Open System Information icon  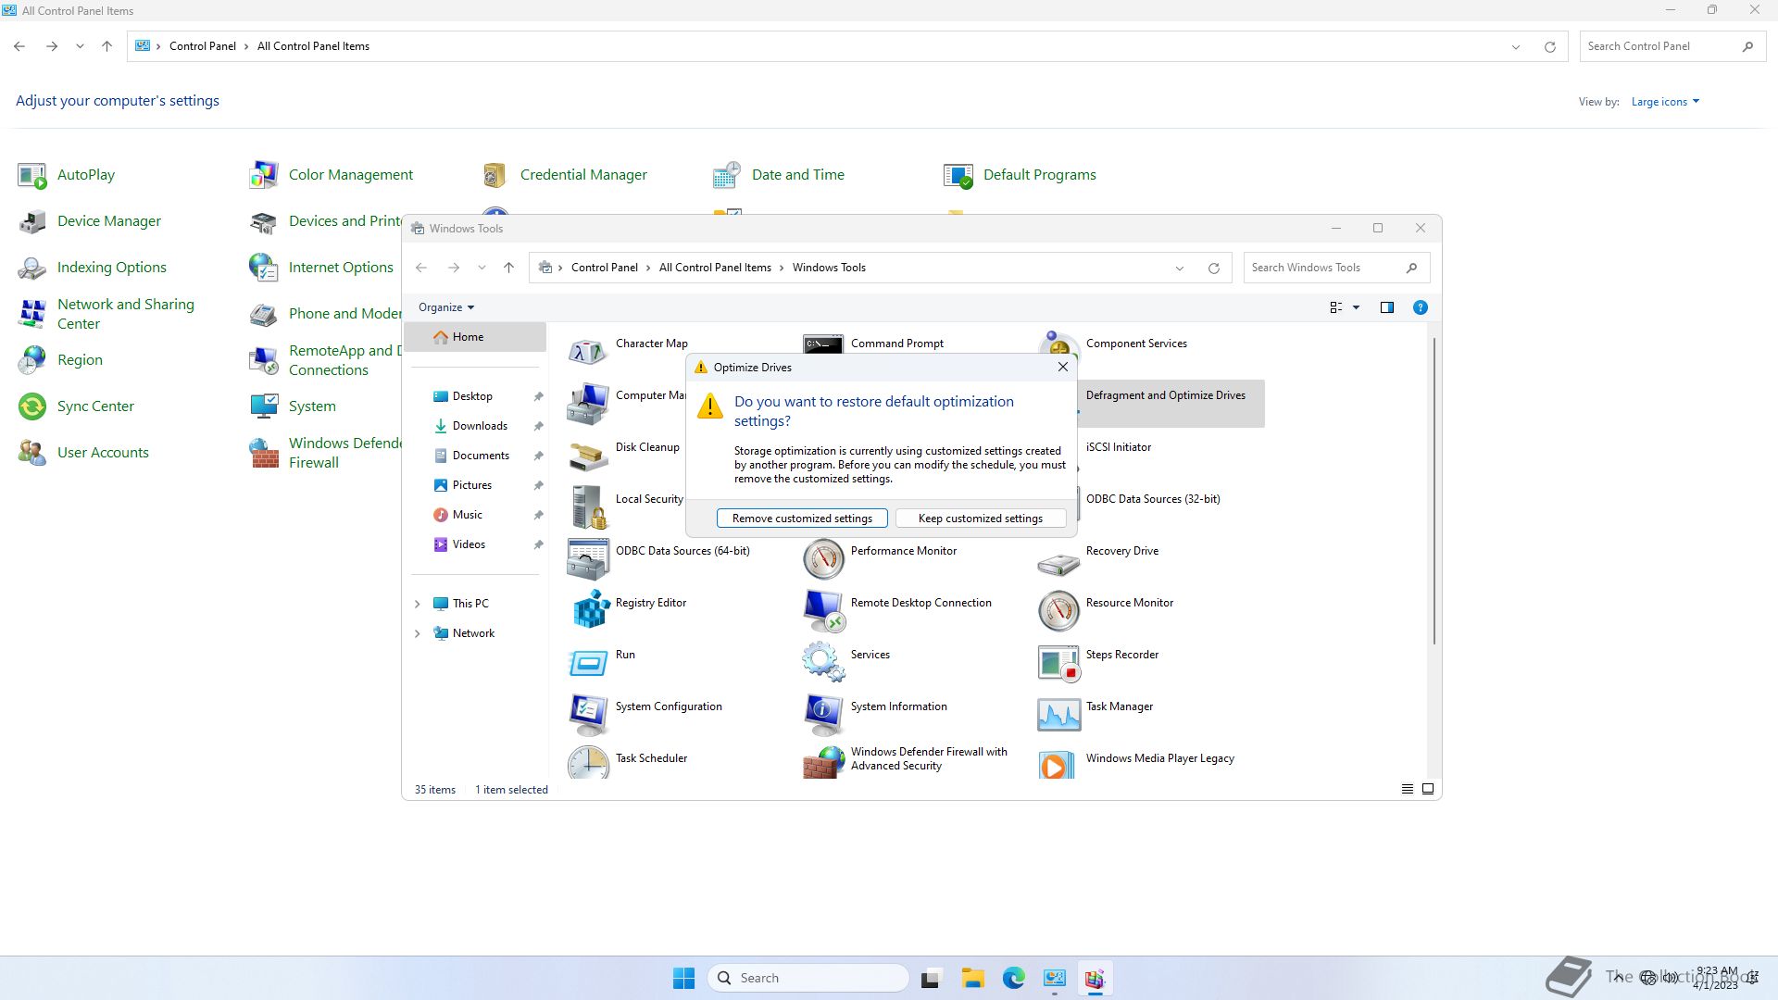823,714
